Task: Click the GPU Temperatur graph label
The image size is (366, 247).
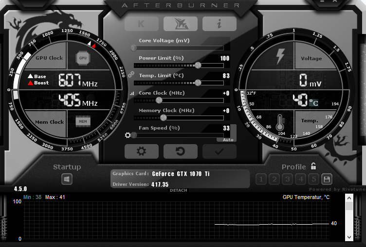Action: tap(306, 197)
